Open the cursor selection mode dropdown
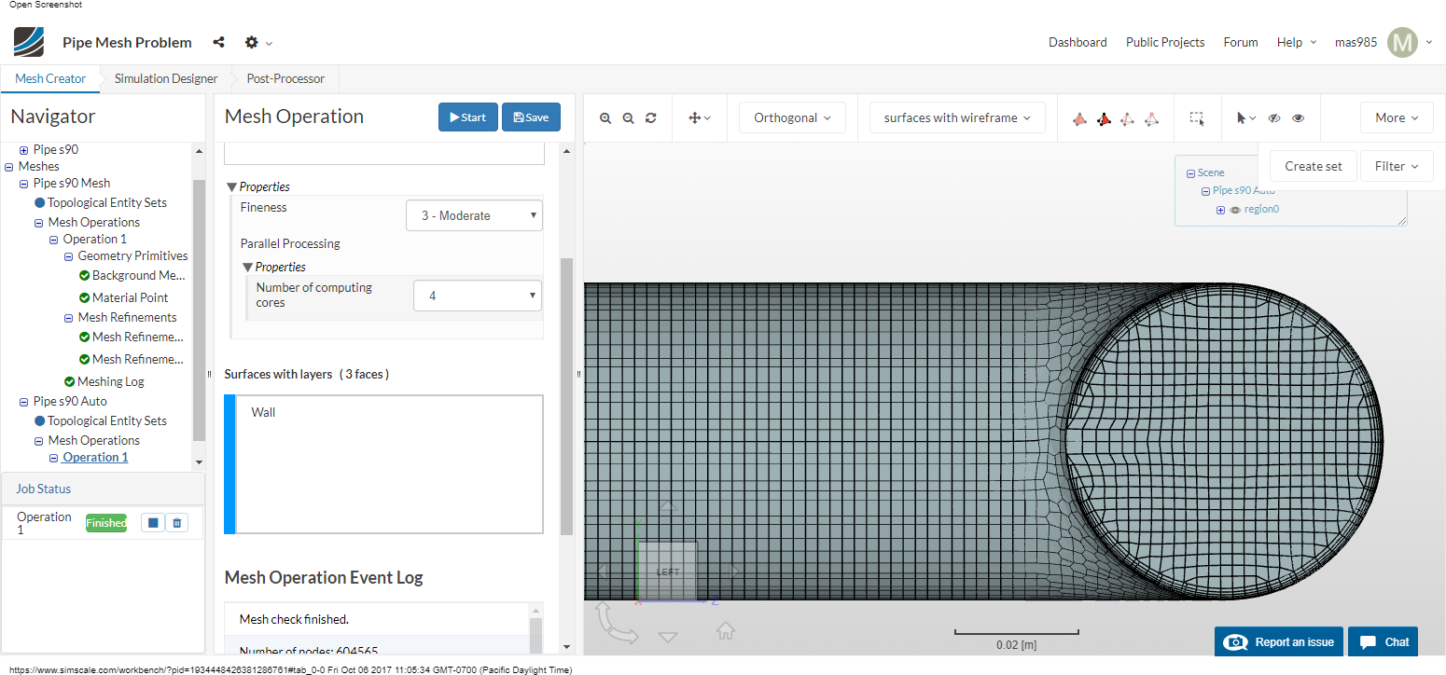This screenshot has width=1446, height=675. click(1245, 117)
